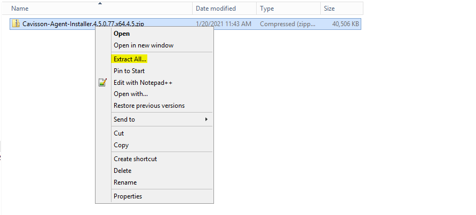Click Cut in the context menu
The image size is (476, 215).
pos(118,133)
